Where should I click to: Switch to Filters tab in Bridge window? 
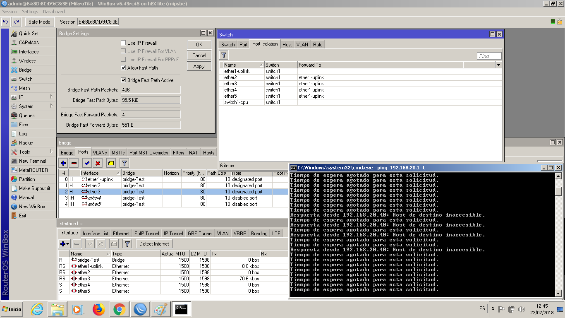[x=179, y=153]
